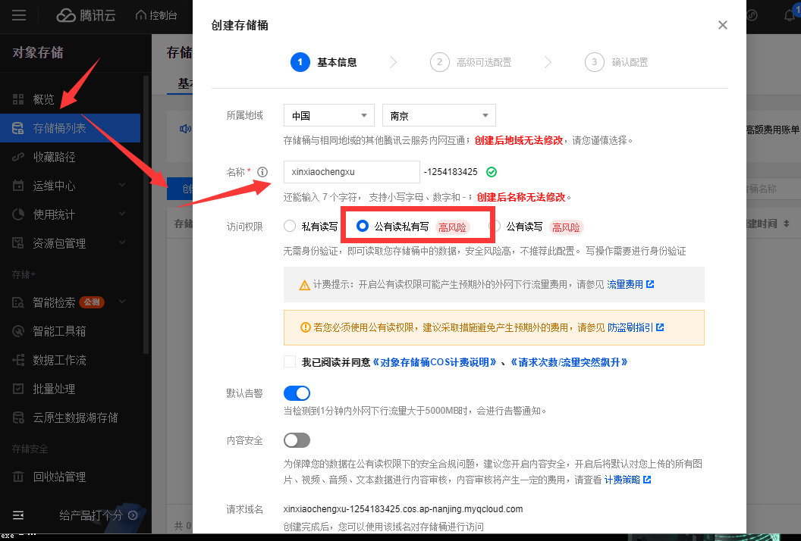Click the 概览 overview icon in sidebar
Viewport: 801px width, 541px height.
pyautogui.click(x=18, y=99)
